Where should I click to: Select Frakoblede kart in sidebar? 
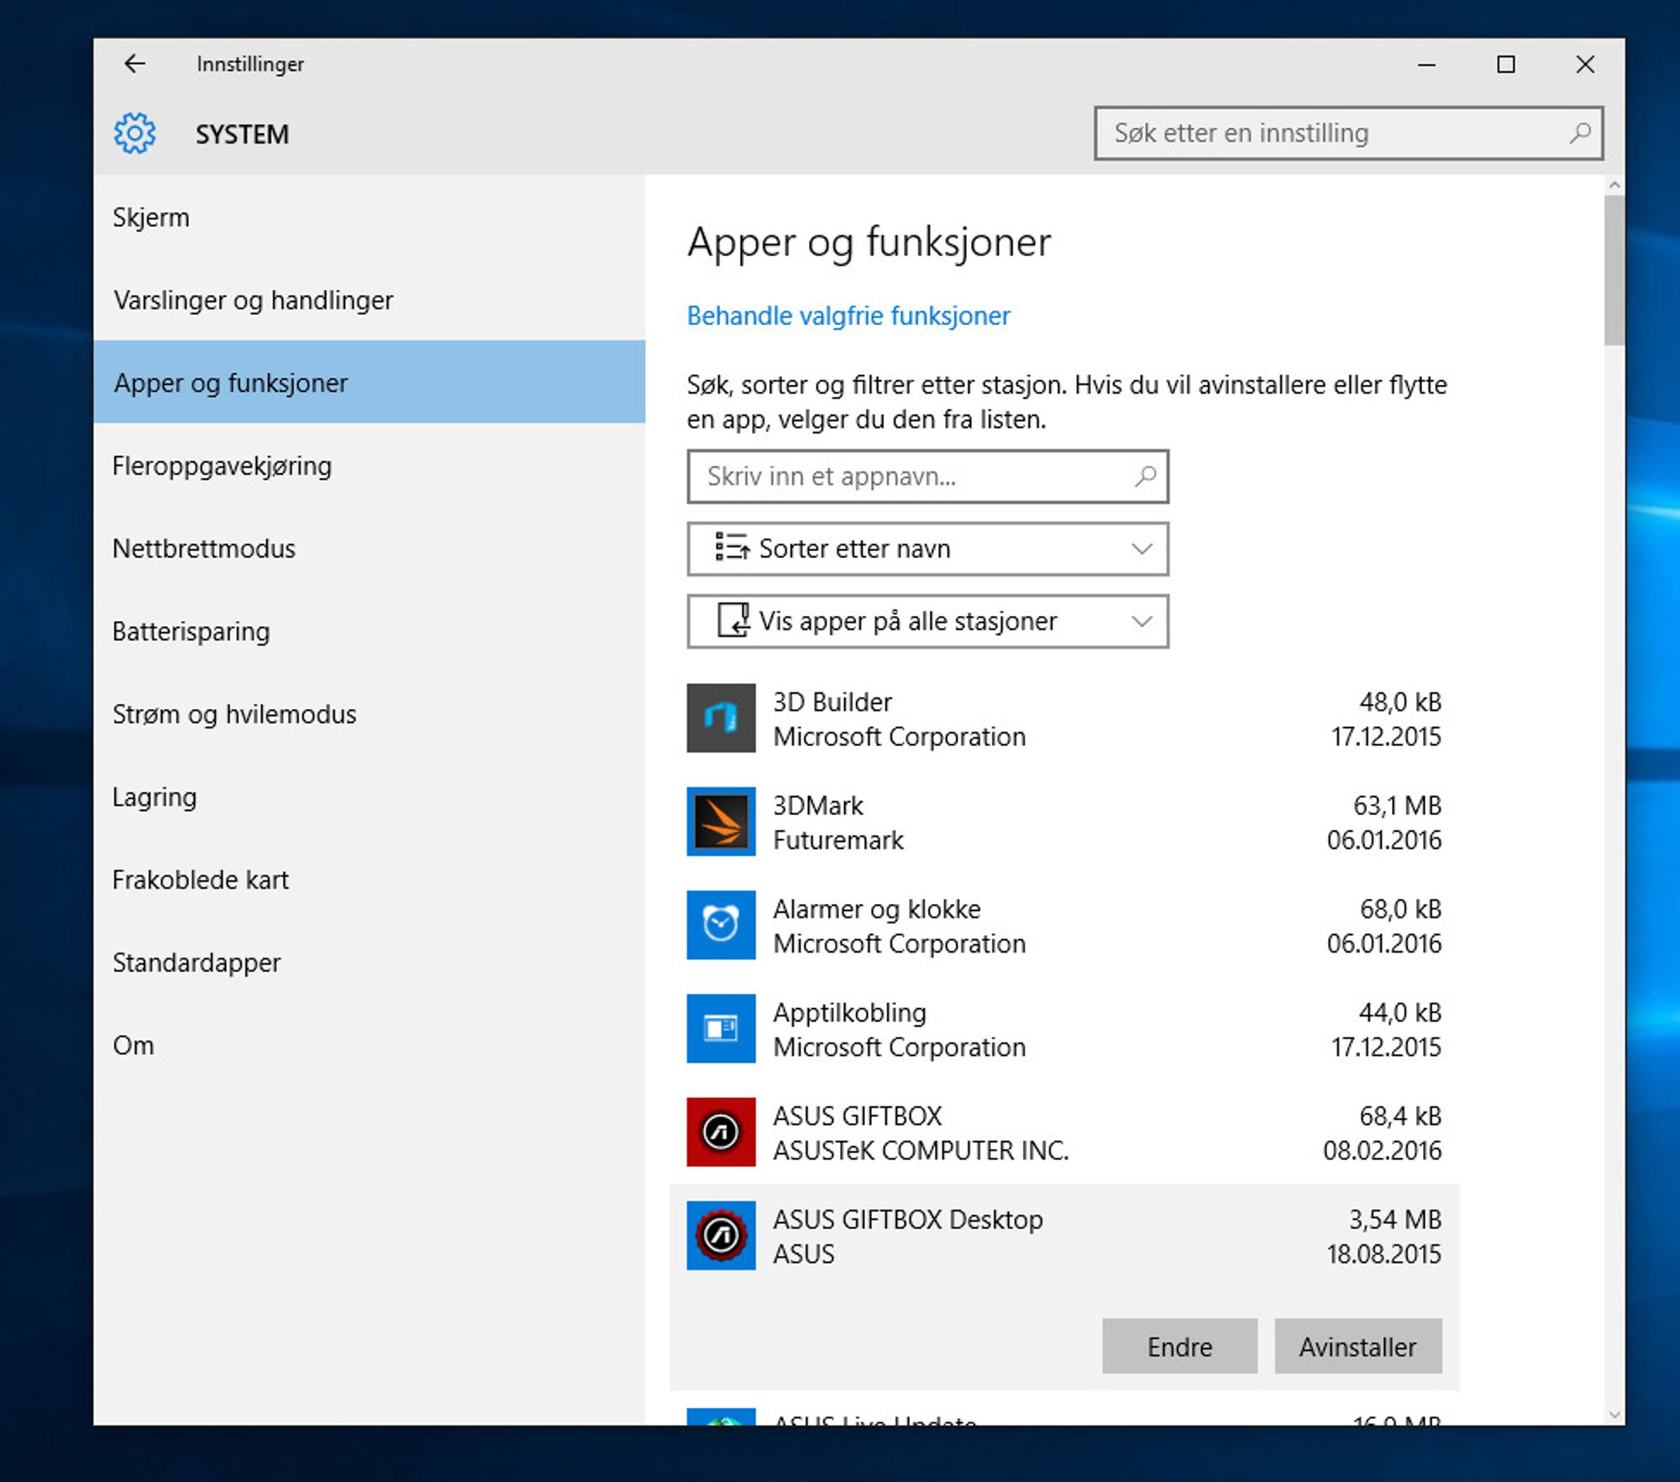pyautogui.click(x=370, y=880)
